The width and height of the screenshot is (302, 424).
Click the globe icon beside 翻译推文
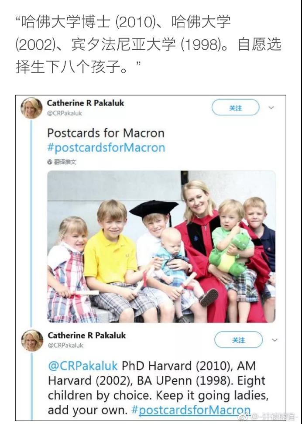tap(49, 162)
